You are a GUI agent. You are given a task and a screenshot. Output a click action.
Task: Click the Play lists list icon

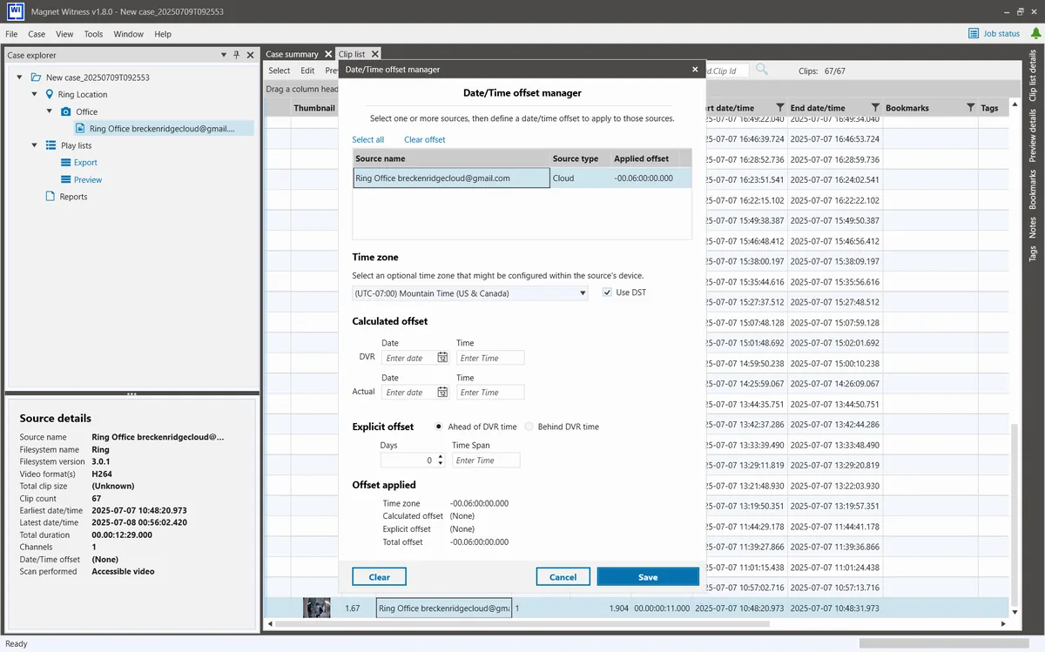pyautogui.click(x=51, y=145)
